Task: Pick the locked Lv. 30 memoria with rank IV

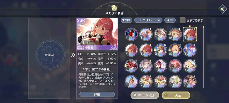Action: 161,50
